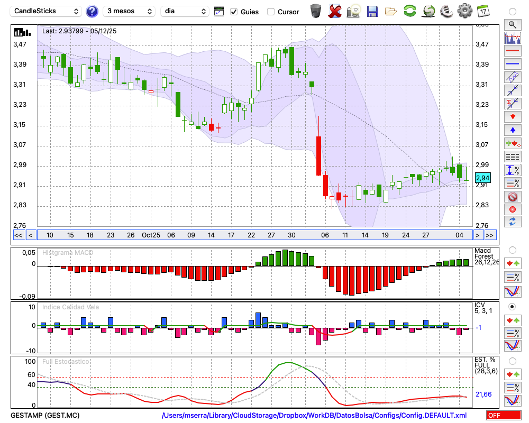Click the 'Macd Forest 26,12,26' label
This screenshot has height=423, width=529.
486,256
